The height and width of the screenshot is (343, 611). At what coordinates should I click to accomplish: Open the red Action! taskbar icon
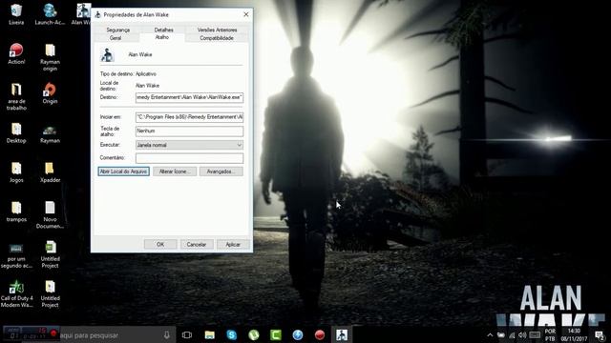point(320,334)
